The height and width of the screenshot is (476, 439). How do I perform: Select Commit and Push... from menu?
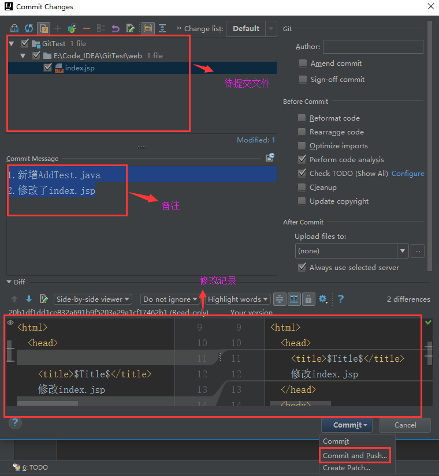[355, 455]
